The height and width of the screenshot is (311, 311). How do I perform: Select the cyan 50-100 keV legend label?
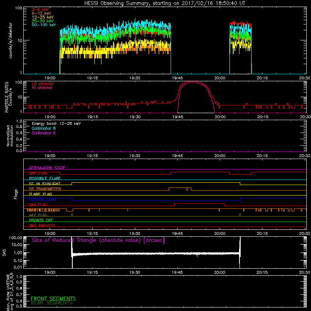point(44,25)
